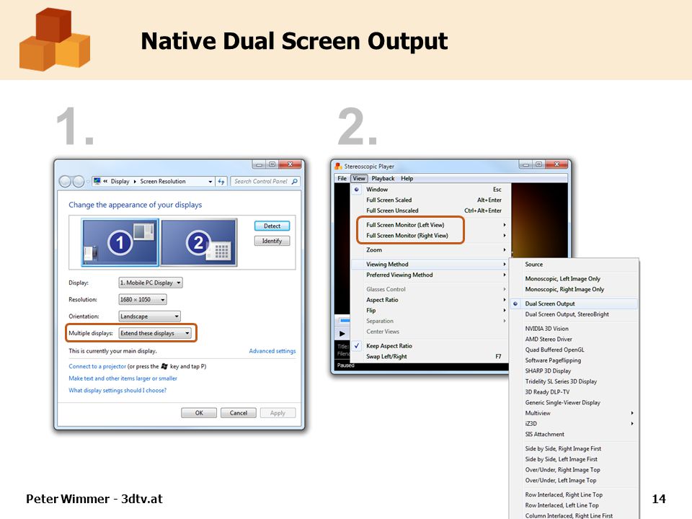The width and height of the screenshot is (692, 519).
Task: Click the OK button
Action: click(199, 413)
